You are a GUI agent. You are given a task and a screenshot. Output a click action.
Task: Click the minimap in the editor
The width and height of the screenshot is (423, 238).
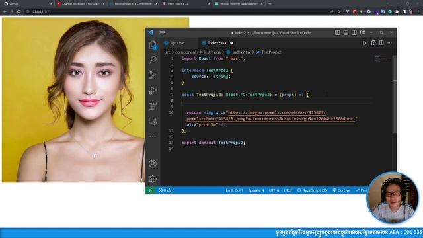(x=382, y=58)
